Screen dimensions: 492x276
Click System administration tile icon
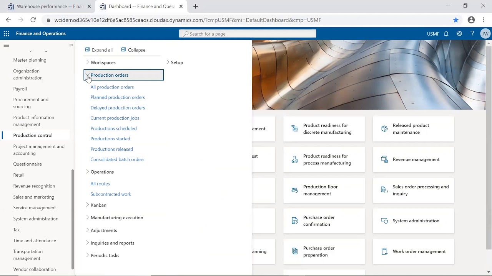pyautogui.click(x=384, y=221)
